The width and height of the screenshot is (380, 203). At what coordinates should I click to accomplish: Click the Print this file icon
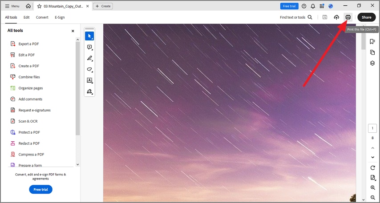click(x=348, y=17)
